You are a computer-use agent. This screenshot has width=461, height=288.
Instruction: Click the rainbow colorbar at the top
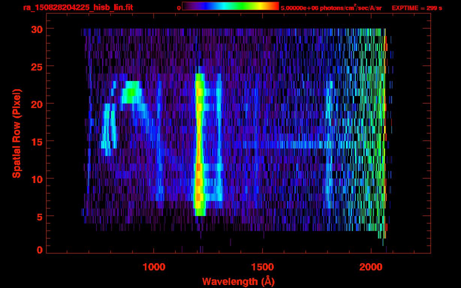point(230,6)
